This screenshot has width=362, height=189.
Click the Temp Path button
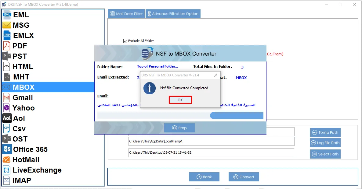(x=325, y=132)
